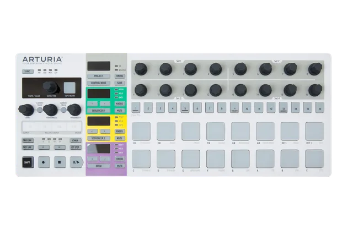Strike the OCT + pad
This screenshot has width=353, height=235.
coord(314,132)
